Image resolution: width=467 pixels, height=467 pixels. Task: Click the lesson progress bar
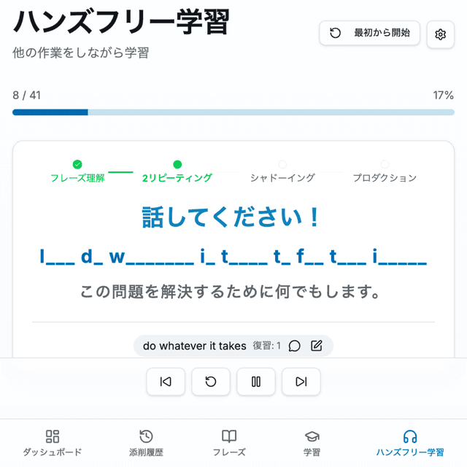(233, 112)
